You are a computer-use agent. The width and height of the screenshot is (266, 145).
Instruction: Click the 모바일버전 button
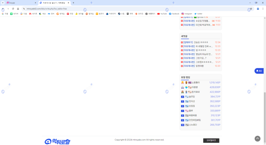pos(211,140)
